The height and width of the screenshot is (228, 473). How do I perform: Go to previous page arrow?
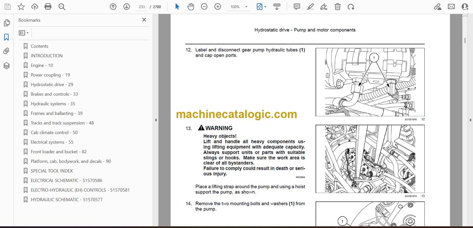(x=113, y=7)
